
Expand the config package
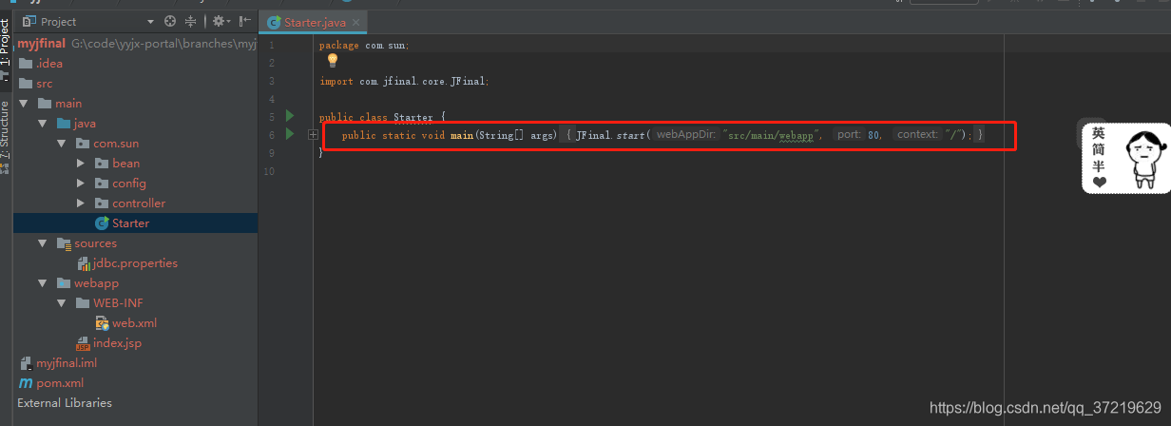click(81, 183)
